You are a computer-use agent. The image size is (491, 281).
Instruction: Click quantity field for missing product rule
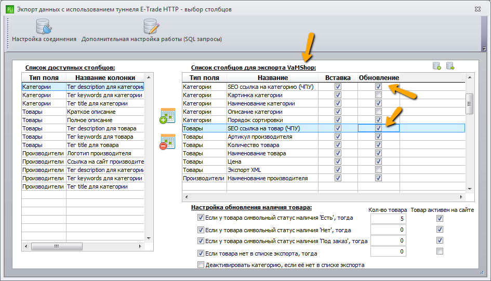tap(388, 251)
